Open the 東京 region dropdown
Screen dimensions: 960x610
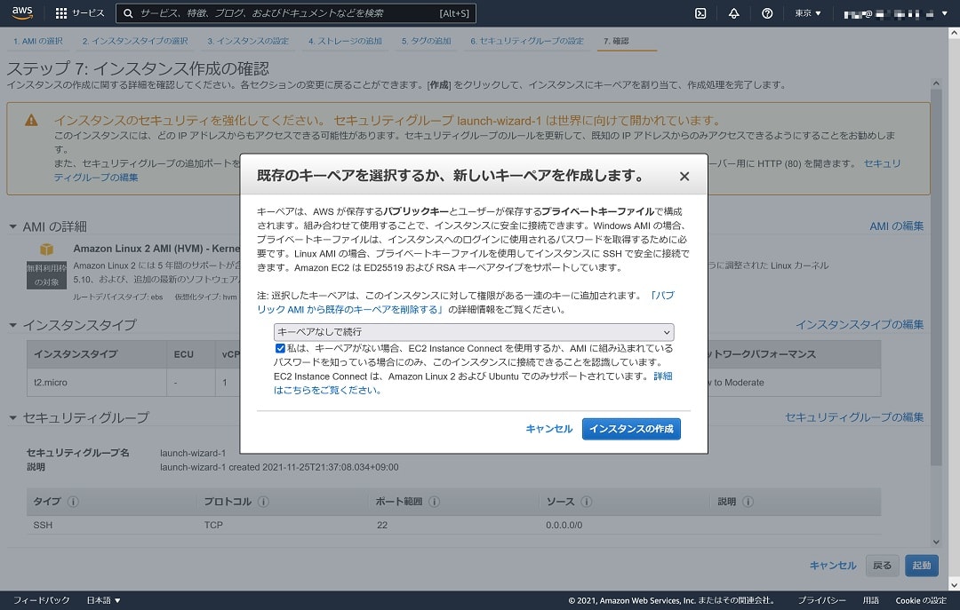click(807, 12)
